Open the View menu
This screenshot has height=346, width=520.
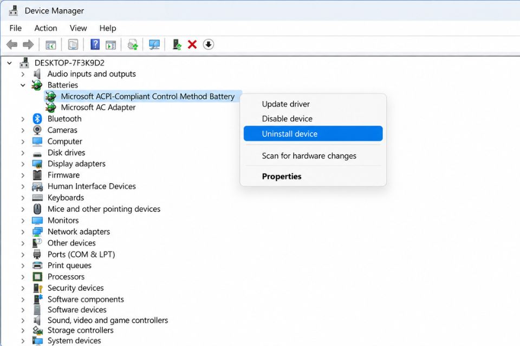[x=78, y=28]
